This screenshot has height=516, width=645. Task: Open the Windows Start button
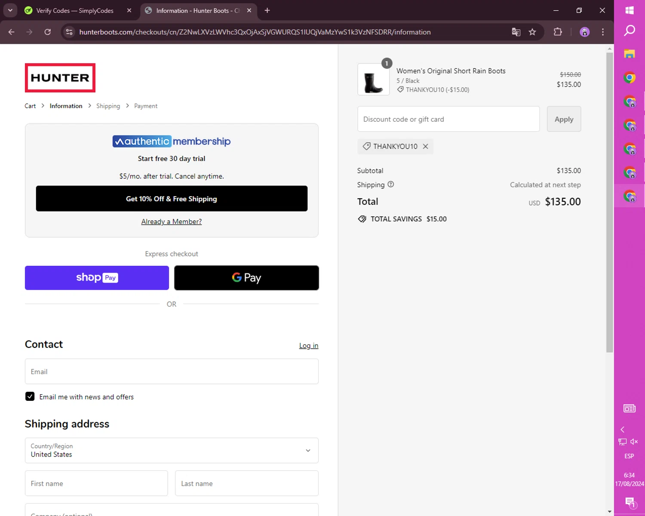630,10
